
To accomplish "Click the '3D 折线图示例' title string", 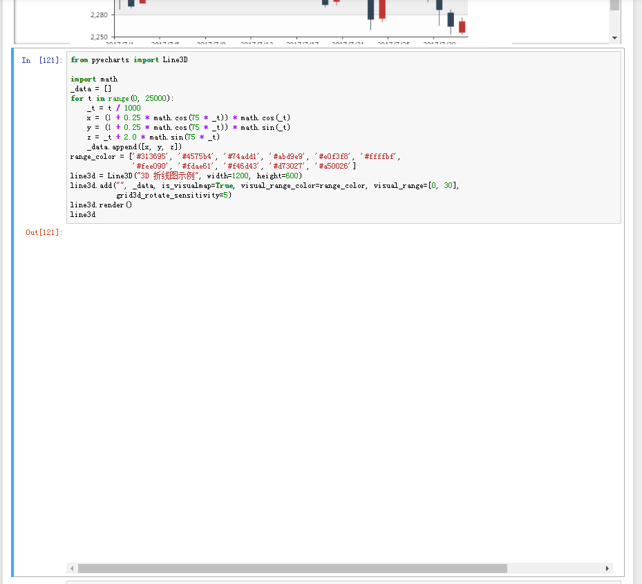I will pyautogui.click(x=168, y=176).
